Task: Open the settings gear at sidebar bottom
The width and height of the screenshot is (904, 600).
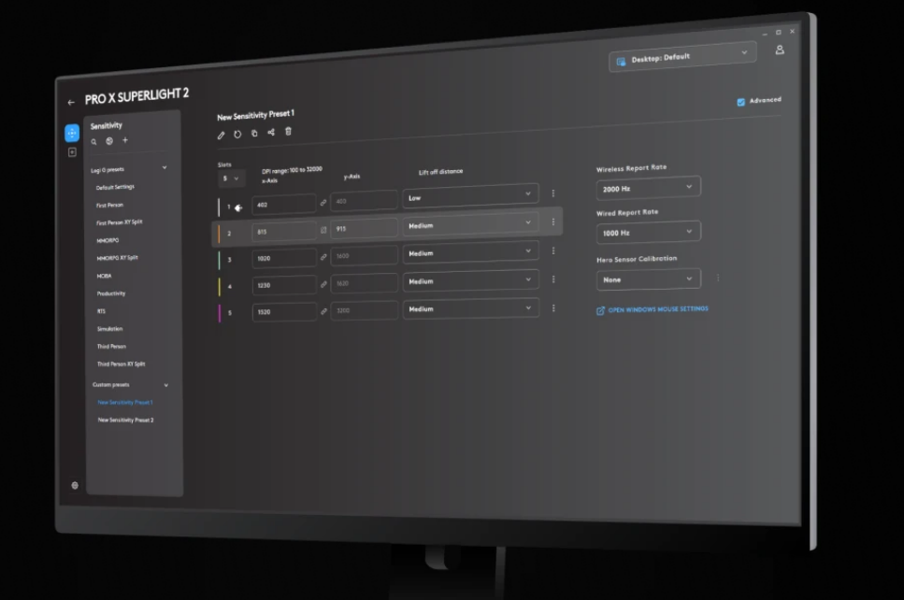Action: tap(75, 485)
